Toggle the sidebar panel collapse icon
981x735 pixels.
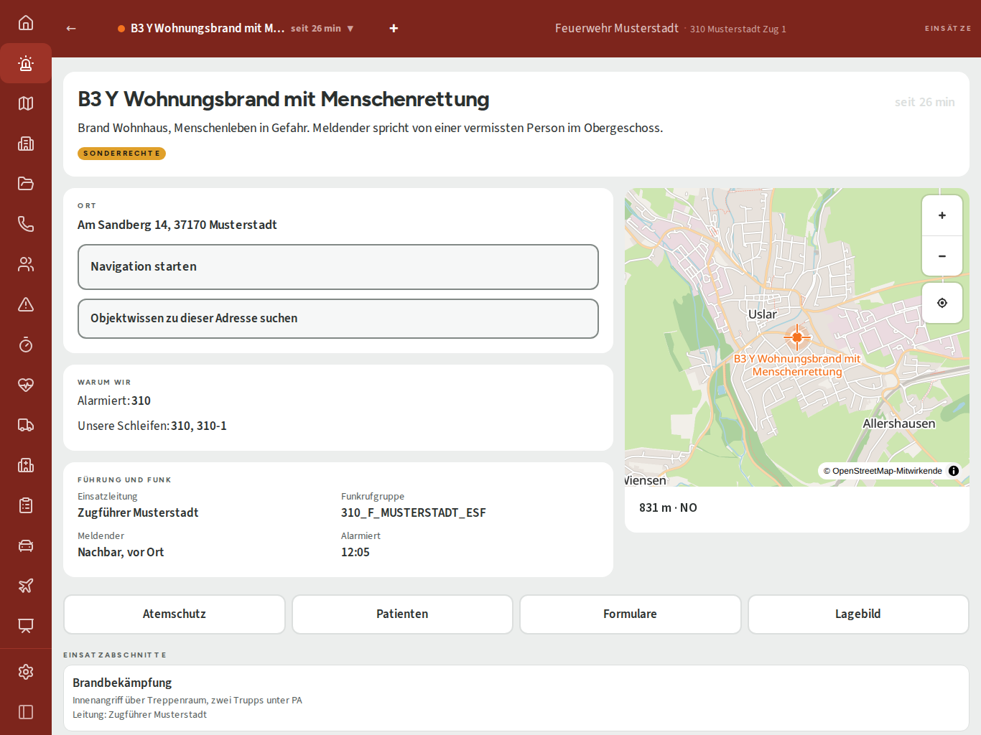tap(26, 712)
